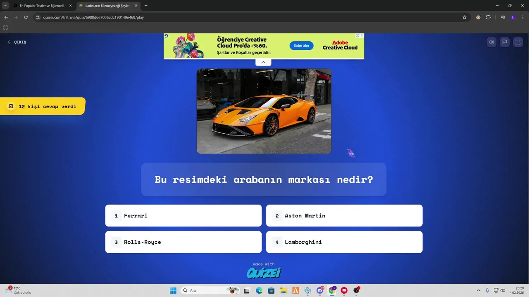
Task: Click the 12 kişi cevap verdi badge
Action: point(43,106)
